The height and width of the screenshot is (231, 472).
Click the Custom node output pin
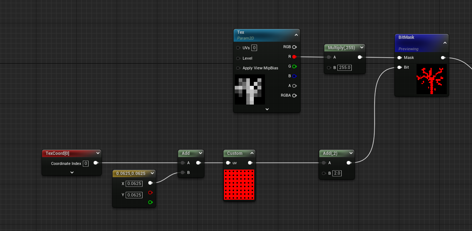click(250, 163)
